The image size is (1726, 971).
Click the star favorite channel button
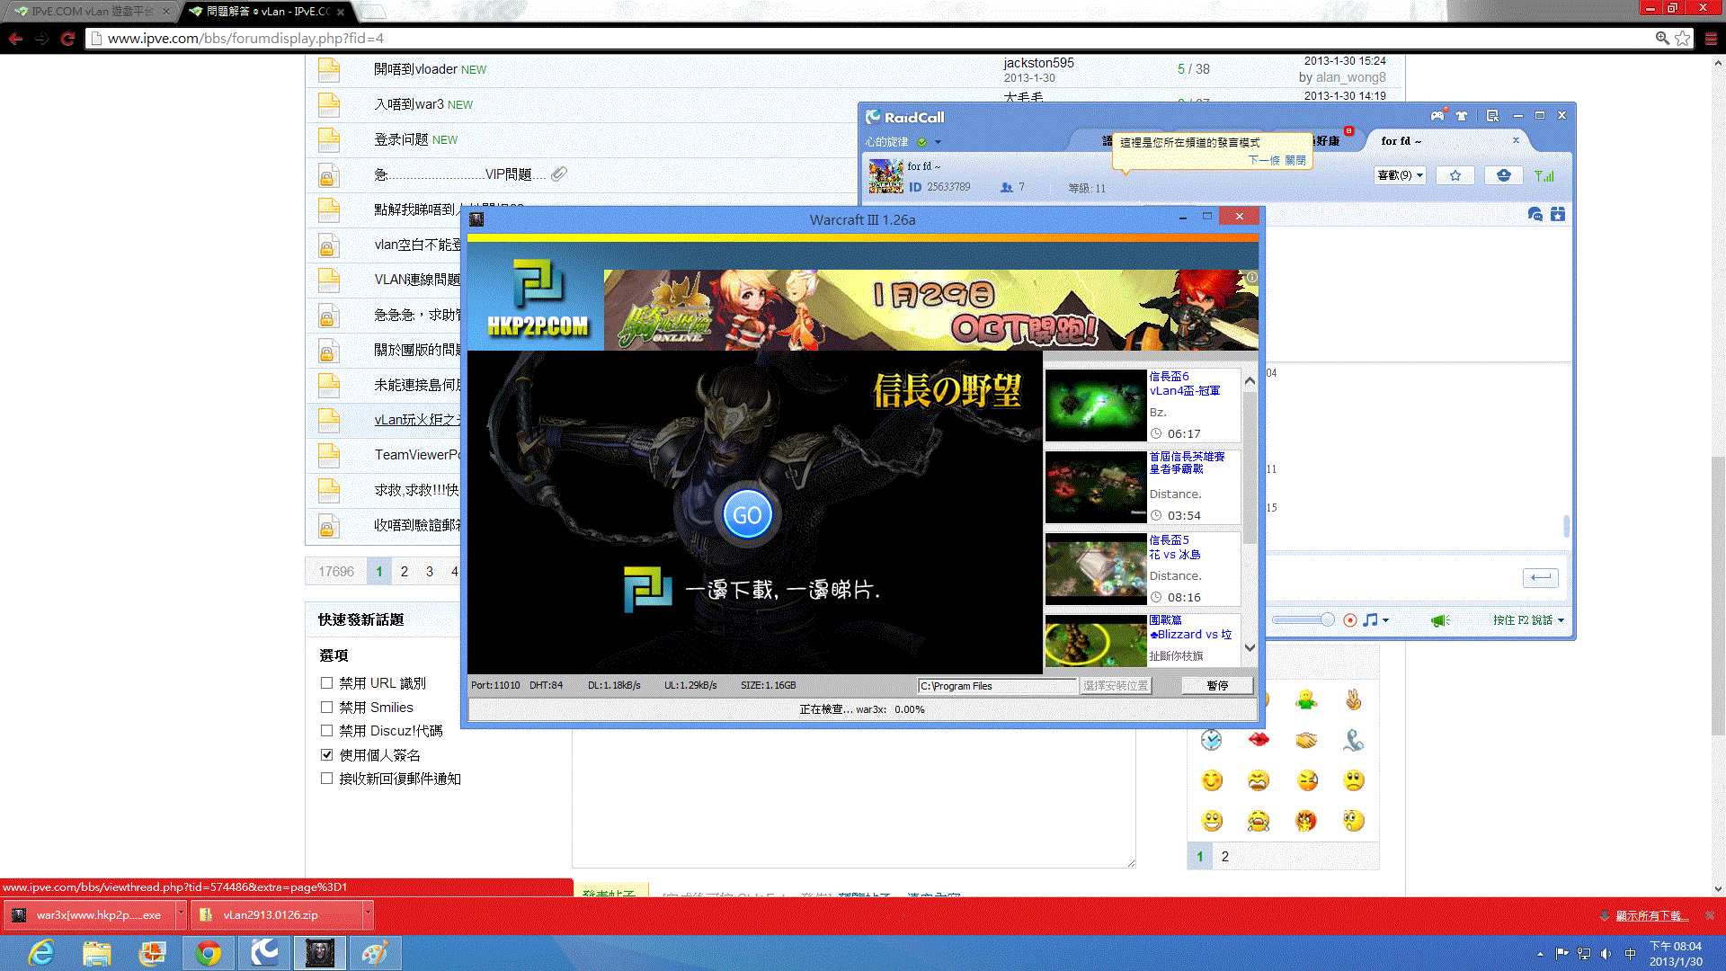pyautogui.click(x=1455, y=175)
